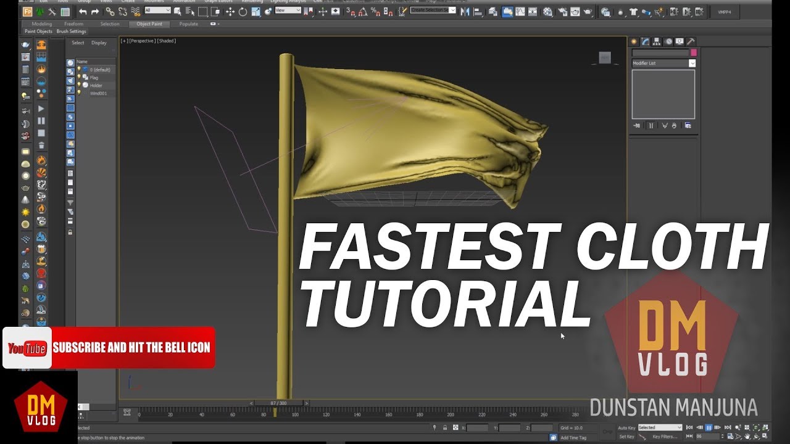Click the trash icon in the left toolbar
Image resolution: width=790 pixels, height=444 pixels.
(41, 146)
